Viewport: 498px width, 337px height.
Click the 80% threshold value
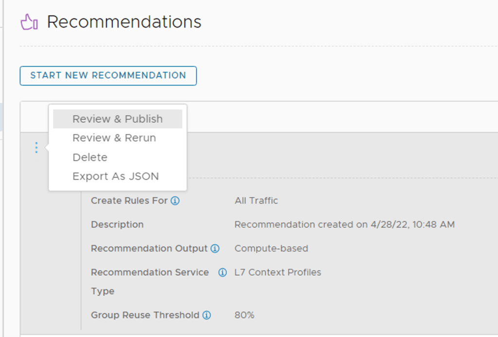(244, 315)
